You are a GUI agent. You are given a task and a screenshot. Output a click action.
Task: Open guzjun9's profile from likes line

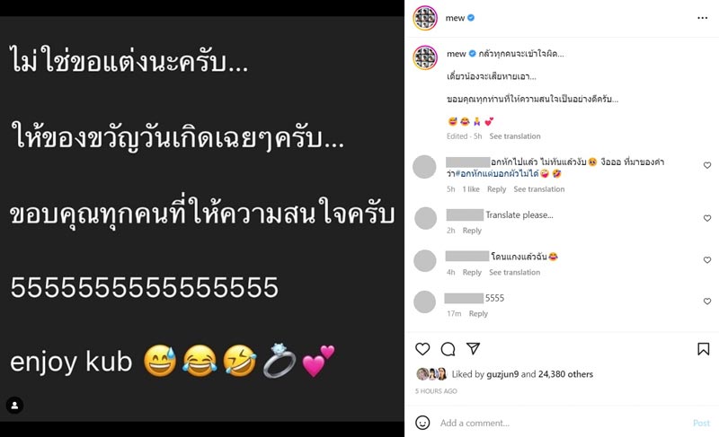point(502,374)
